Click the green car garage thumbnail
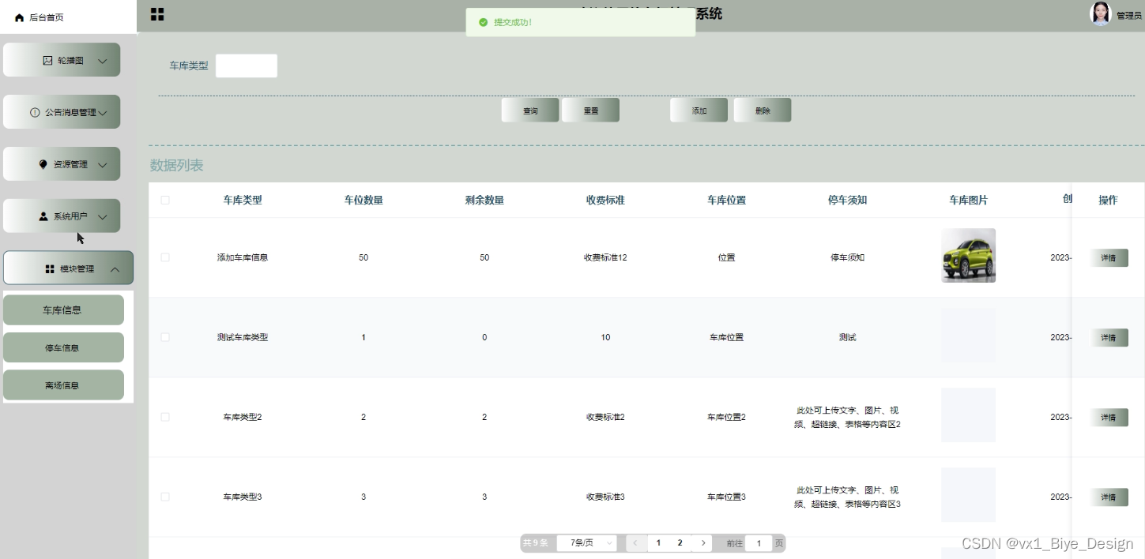Screen dimensions: 1145x559 968,256
